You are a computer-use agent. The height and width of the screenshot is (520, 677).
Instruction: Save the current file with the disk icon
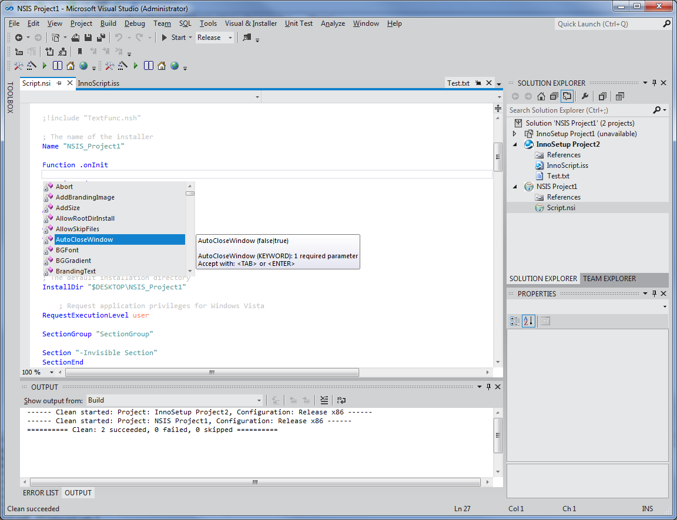pos(88,38)
